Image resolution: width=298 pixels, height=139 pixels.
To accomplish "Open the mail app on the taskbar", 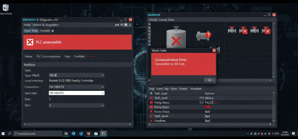I will click(x=96, y=133).
